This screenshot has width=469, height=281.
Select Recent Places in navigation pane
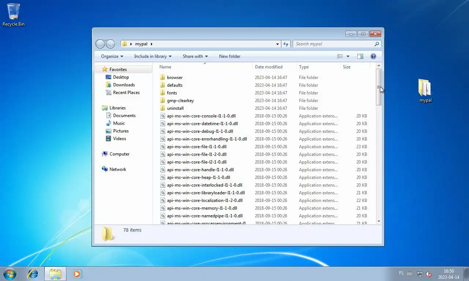click(x=126, y=93)
